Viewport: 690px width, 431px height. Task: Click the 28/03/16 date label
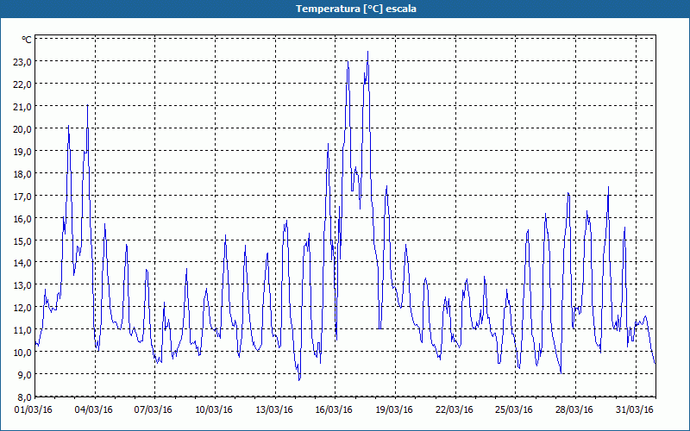point(574,410)
